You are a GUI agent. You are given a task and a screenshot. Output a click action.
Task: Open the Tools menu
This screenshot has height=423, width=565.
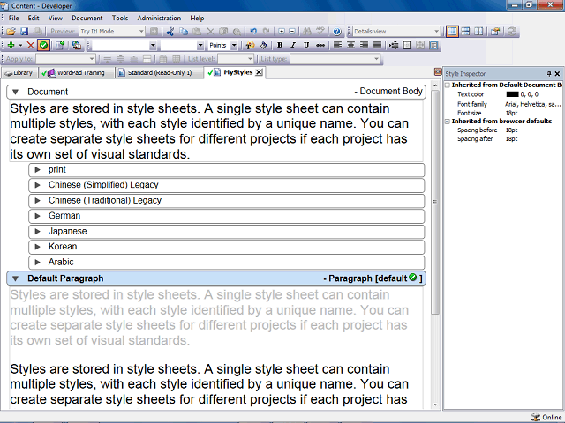click(120, 18)
